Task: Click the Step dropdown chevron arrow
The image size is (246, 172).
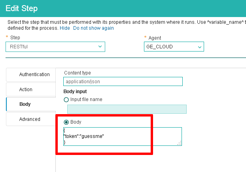Action: 100,47
